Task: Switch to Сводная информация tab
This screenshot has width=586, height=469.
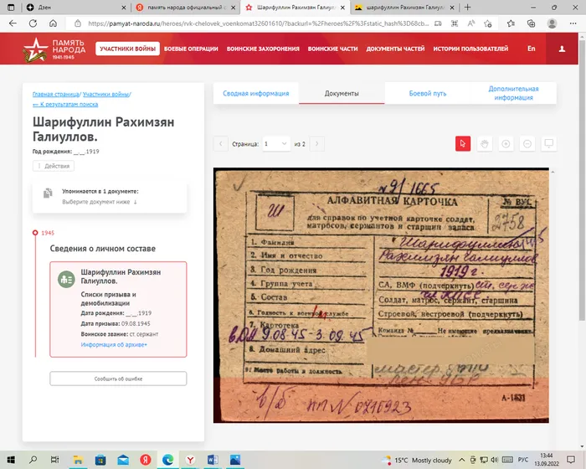Action: [255, 93]
